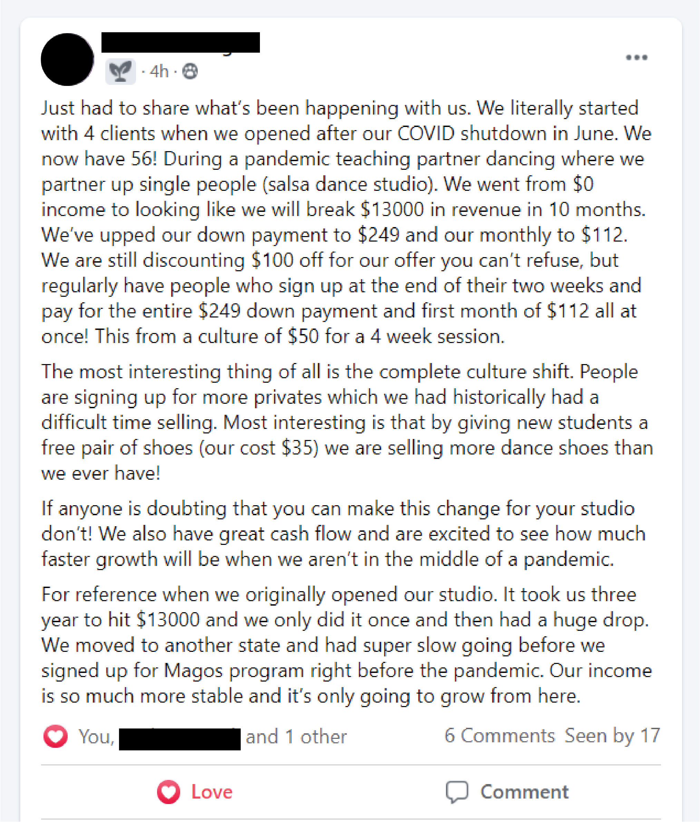Click the paragraph starting "For reference when we"
700x822 pixels.
(x=345, y=645)
